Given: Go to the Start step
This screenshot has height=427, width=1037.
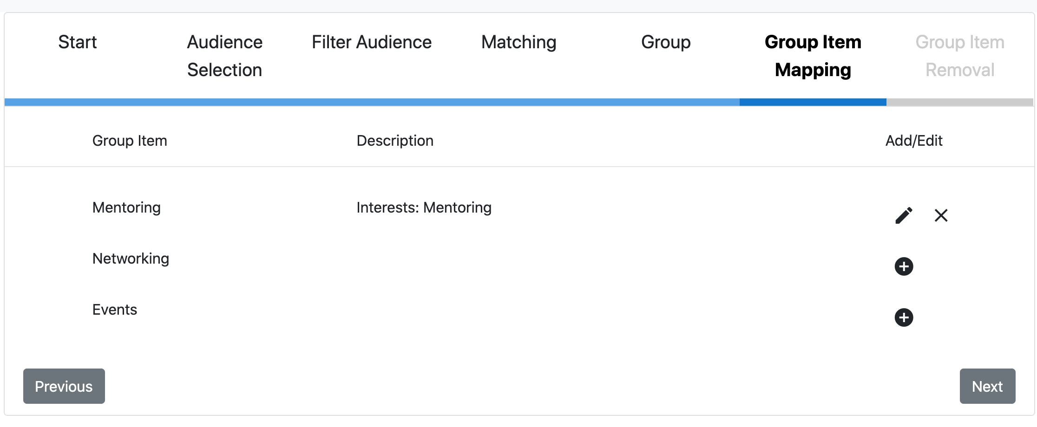Looking at the screenshot, I should pyautogui.click(x=78, y=42).
